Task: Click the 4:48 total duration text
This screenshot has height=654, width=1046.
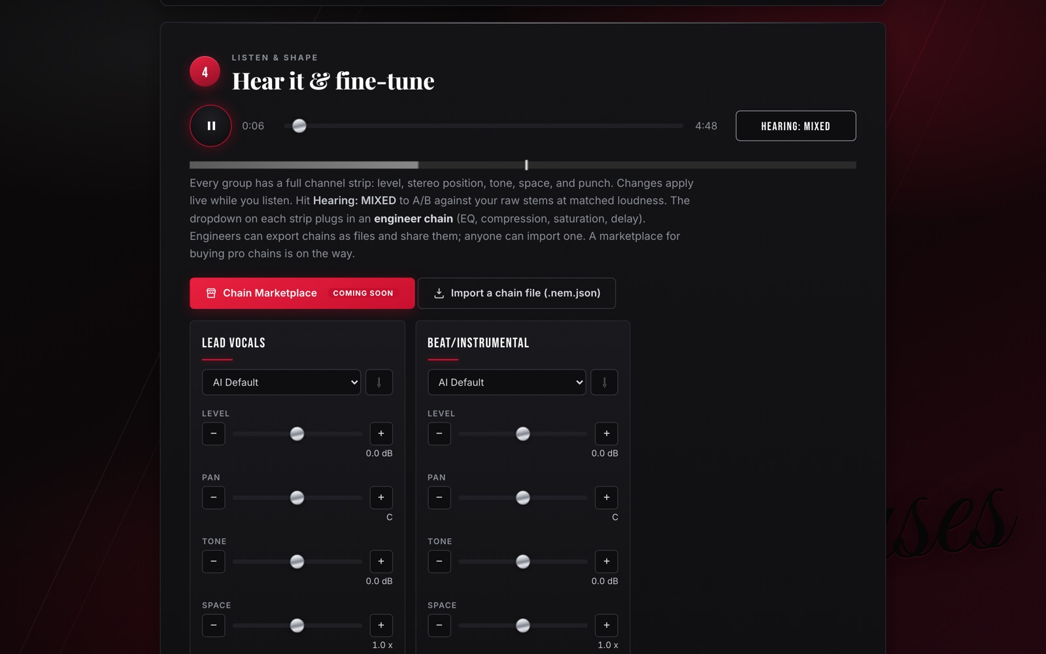Action: click(706, 126)
